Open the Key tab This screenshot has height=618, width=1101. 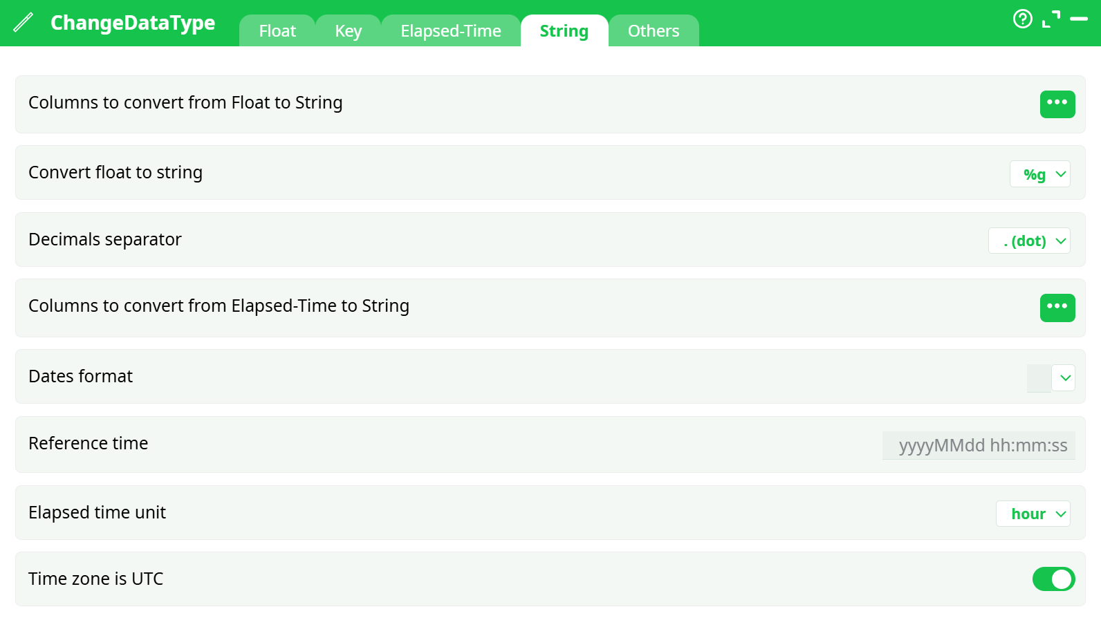(348, 30)
